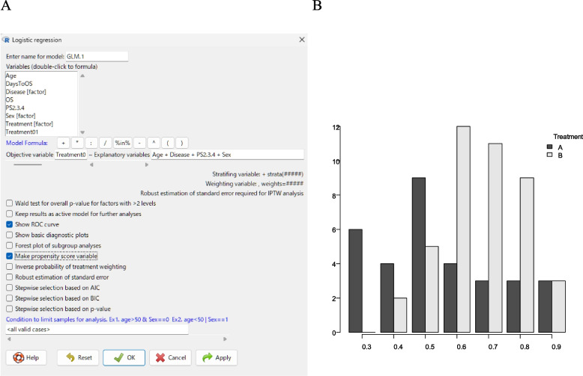
Task: Click the R logo icon in title bar
Action: [x=5, y=40]
